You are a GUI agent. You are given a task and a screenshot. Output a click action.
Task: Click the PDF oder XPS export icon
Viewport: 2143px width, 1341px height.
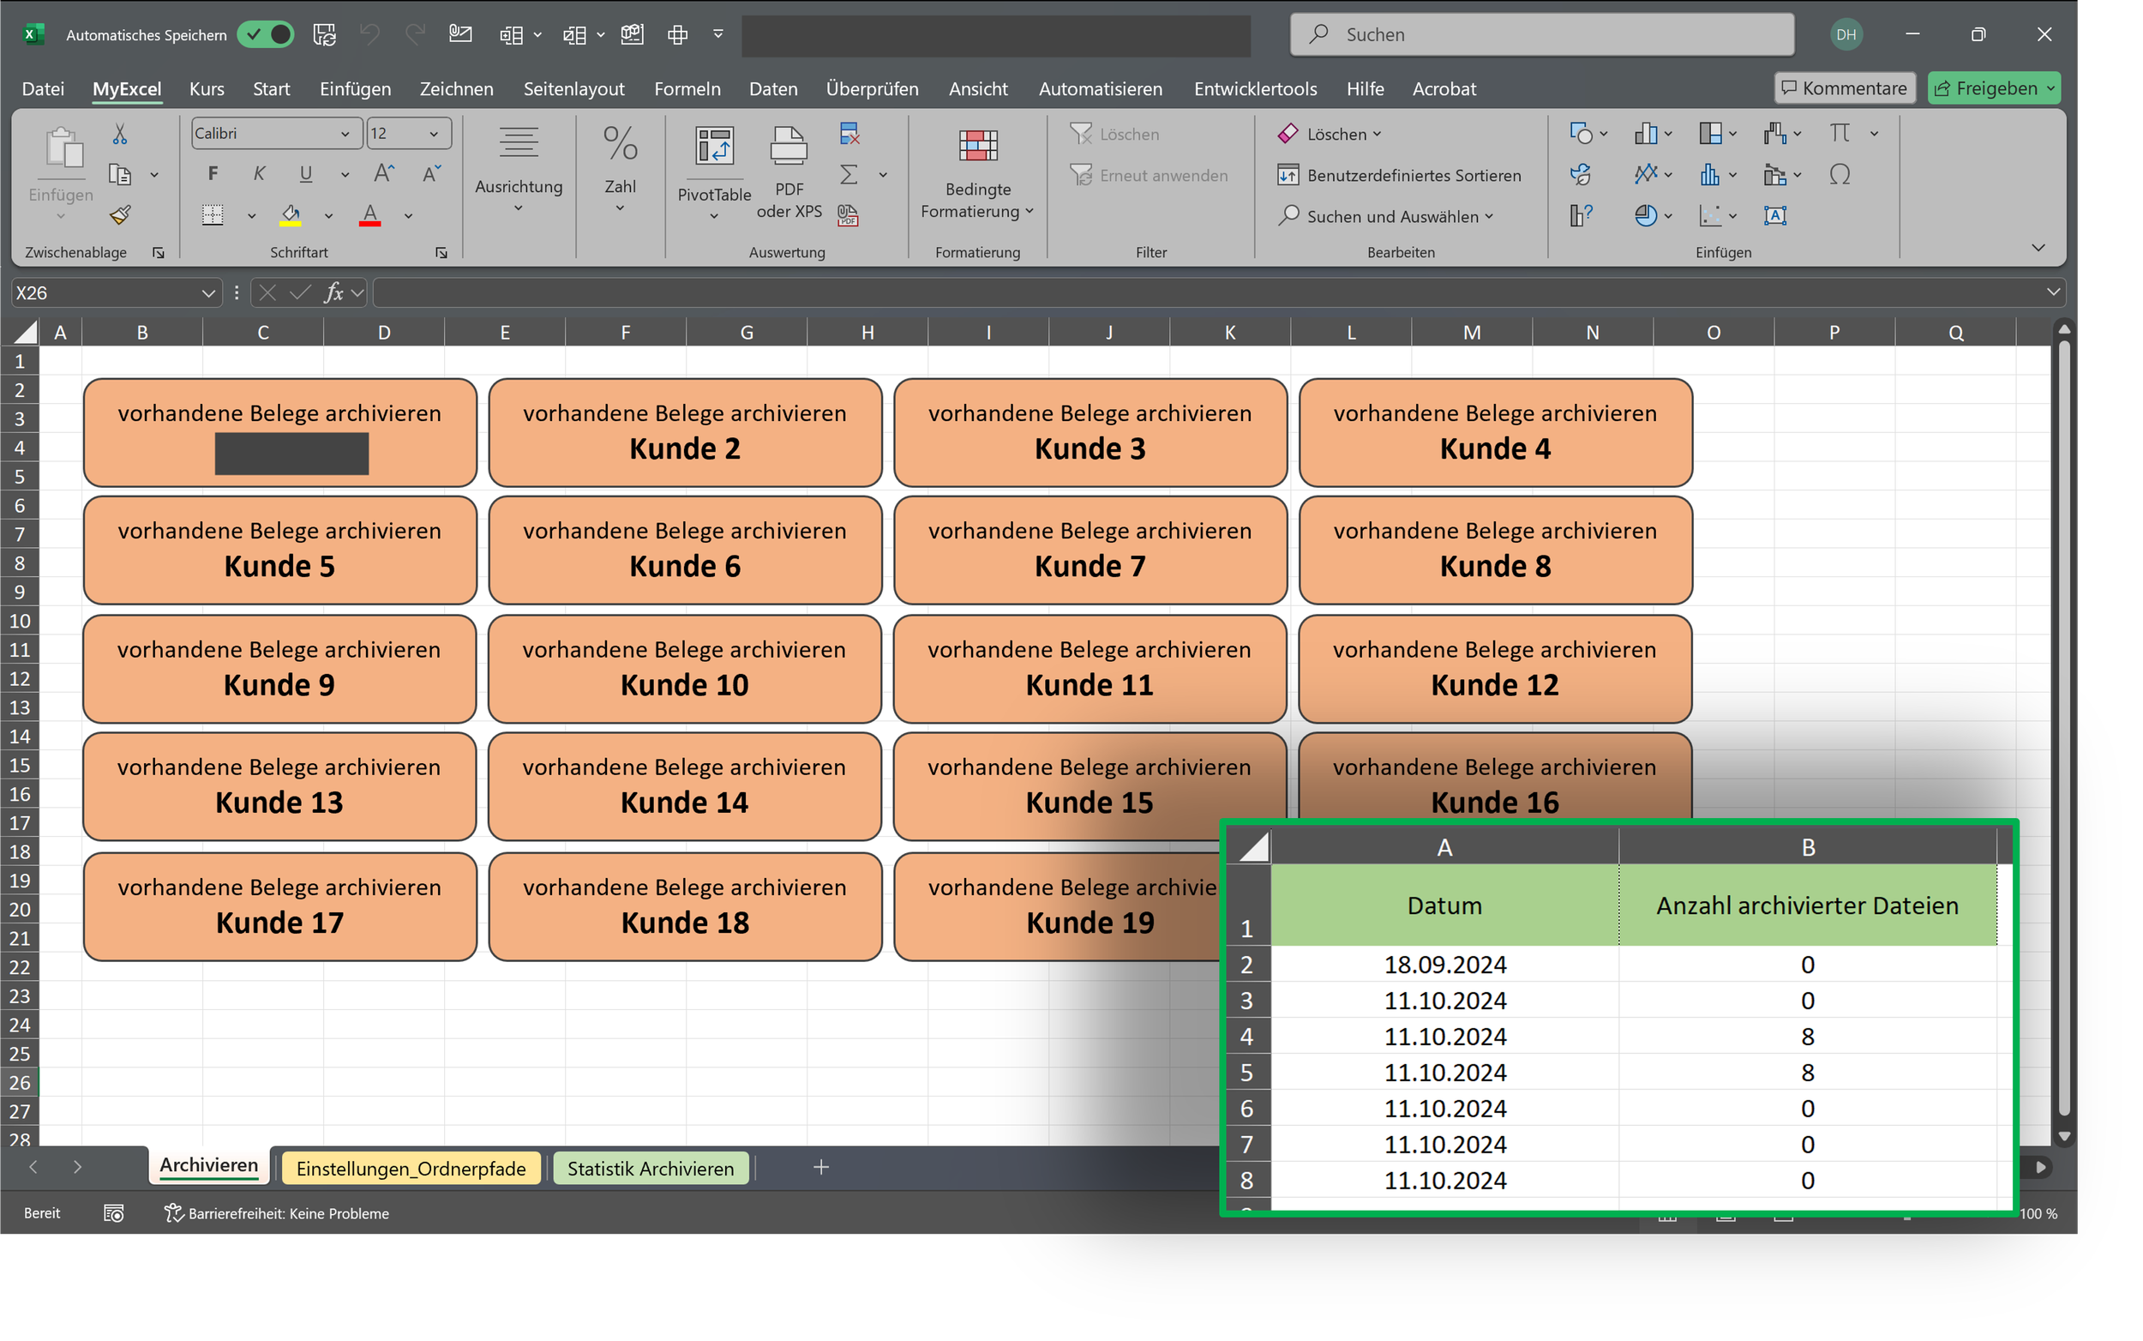tap(789, 147)
